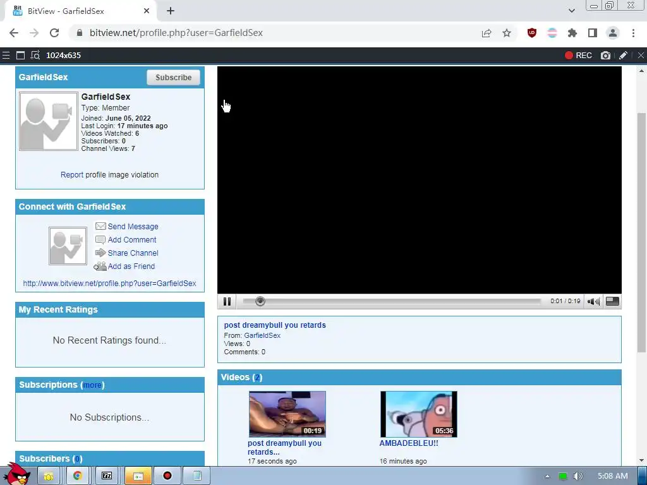The width and height of the screenshot is (647, 485).
Task: Open the AMBADEBLEU!! title link
Action: (409, 443)
